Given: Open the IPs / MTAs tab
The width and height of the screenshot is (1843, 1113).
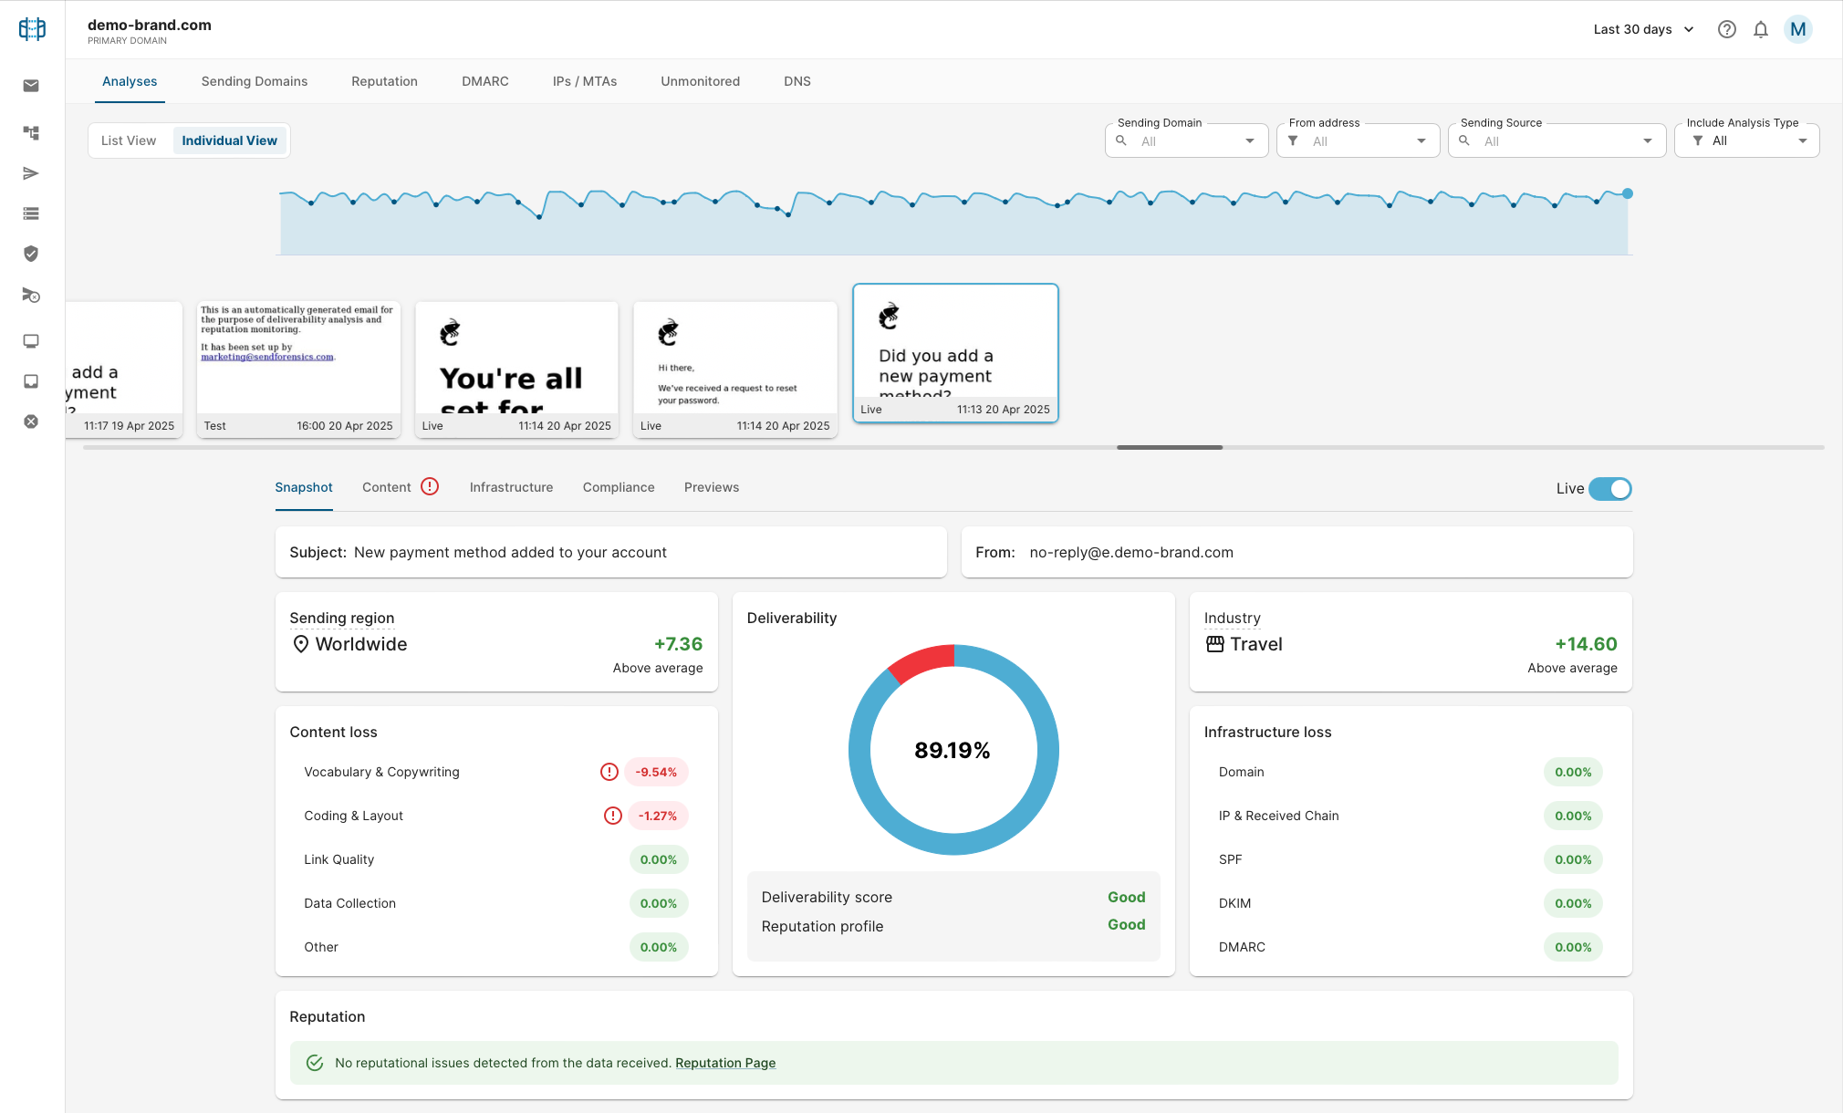Looking at the screenshot, I should (585, 81).
